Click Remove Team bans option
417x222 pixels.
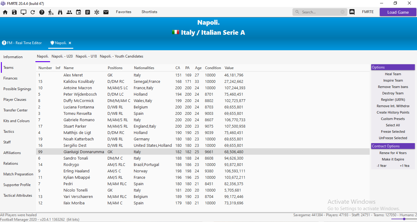393,87
